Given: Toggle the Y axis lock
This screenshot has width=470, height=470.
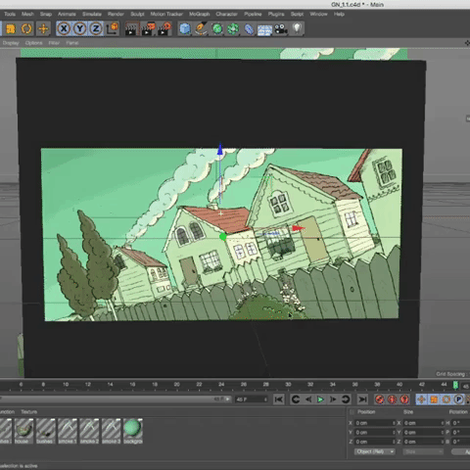Looking at the screenshot, I should pos(79,28).
